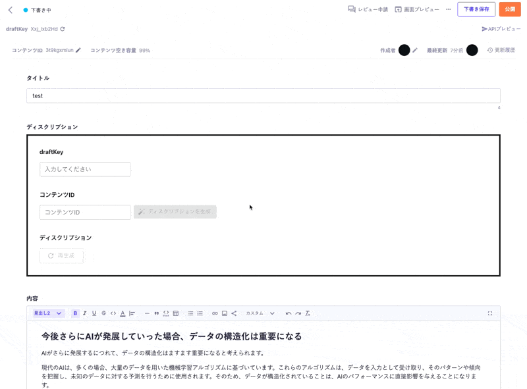Click the undo arrow in the editor toolbar
527x389 pixels.
click(x=289, y=313)
